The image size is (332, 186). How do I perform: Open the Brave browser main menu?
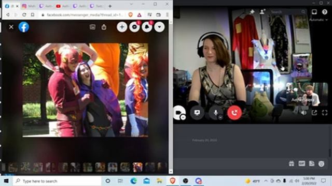(x=167, y=15)
